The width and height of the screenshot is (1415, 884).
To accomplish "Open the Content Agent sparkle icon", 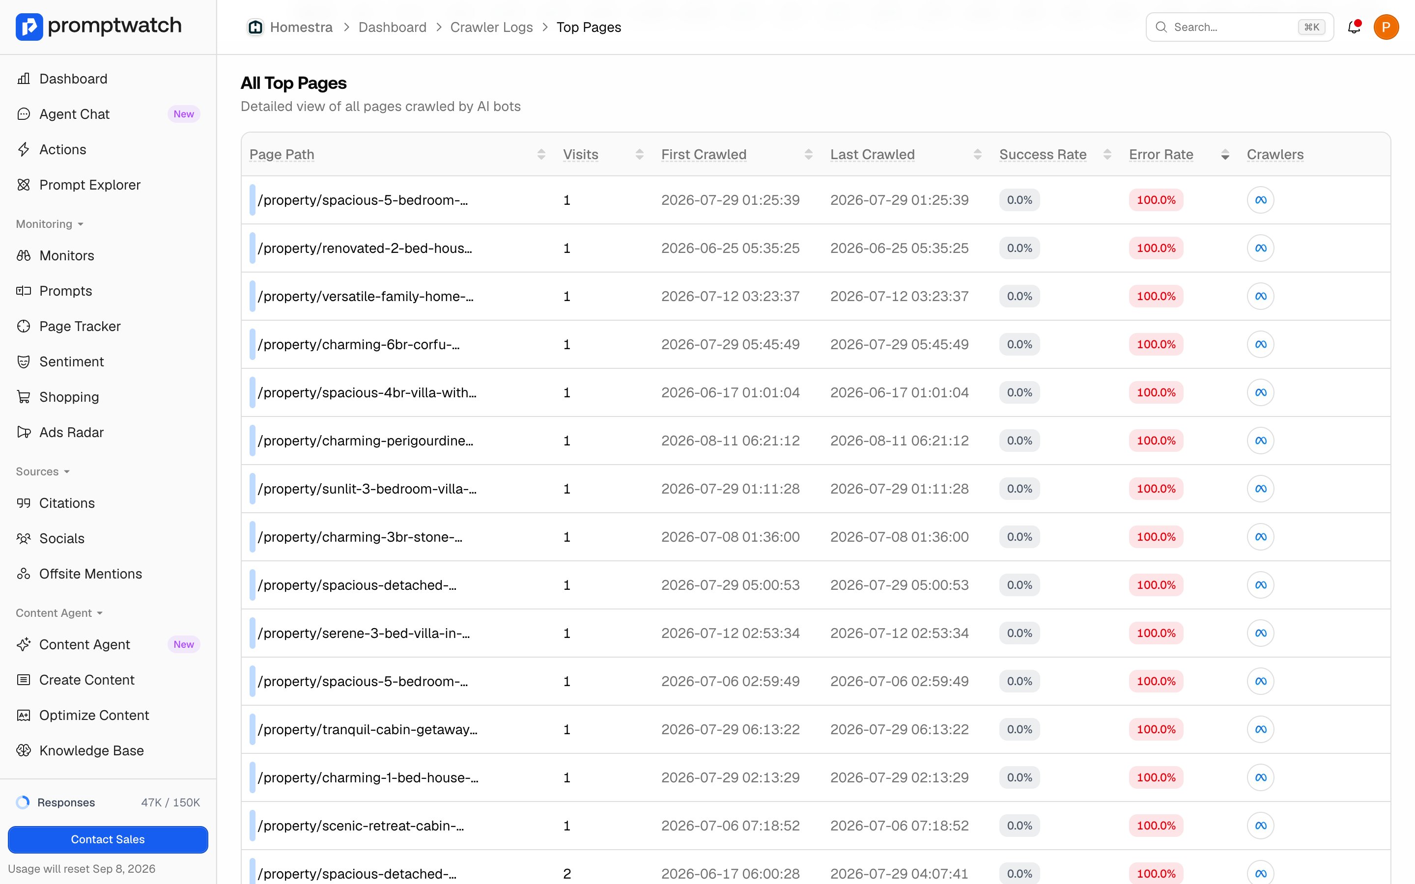I will tap(24, 644).
